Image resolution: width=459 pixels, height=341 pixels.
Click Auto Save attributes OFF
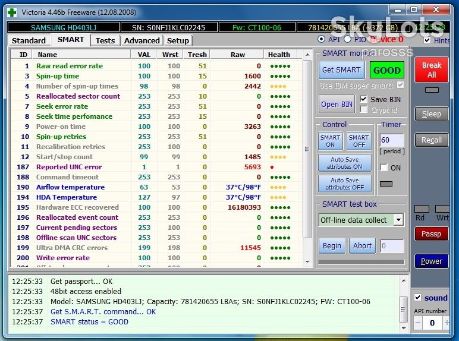pos(344,184)
